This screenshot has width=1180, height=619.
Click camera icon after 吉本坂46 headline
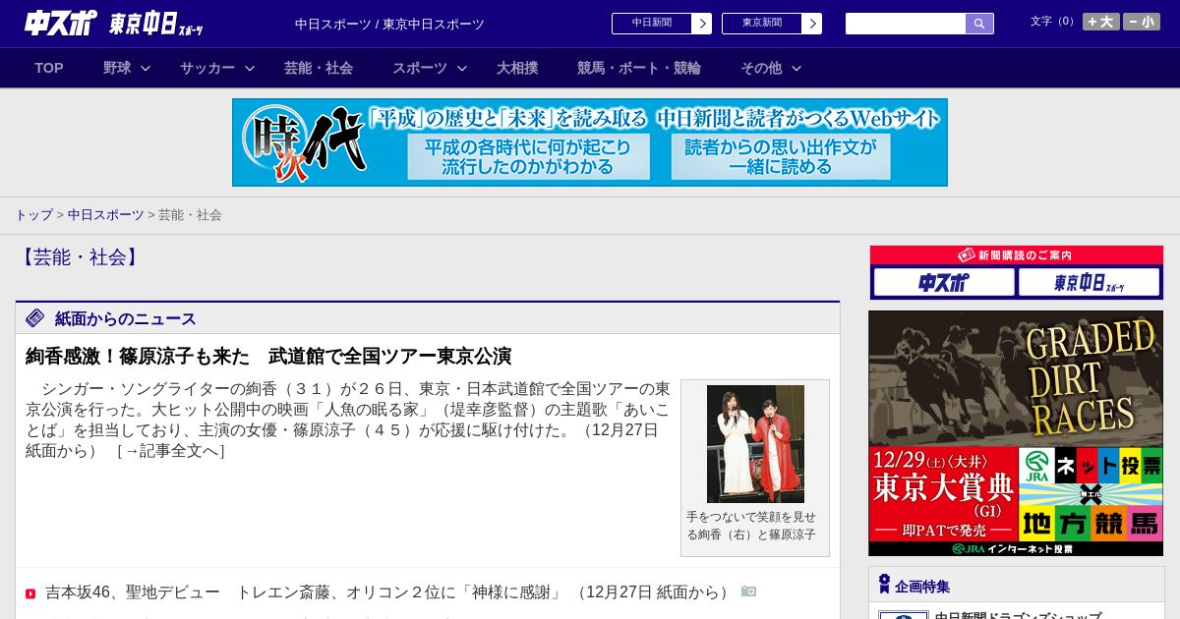point(749,591)
